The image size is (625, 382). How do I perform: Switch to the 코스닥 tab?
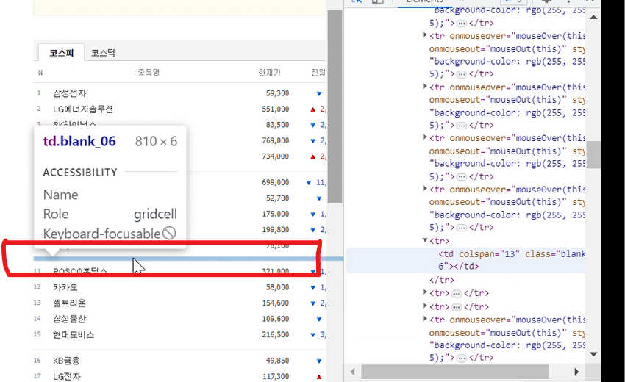pyautogui.click(x=103, y=53)
